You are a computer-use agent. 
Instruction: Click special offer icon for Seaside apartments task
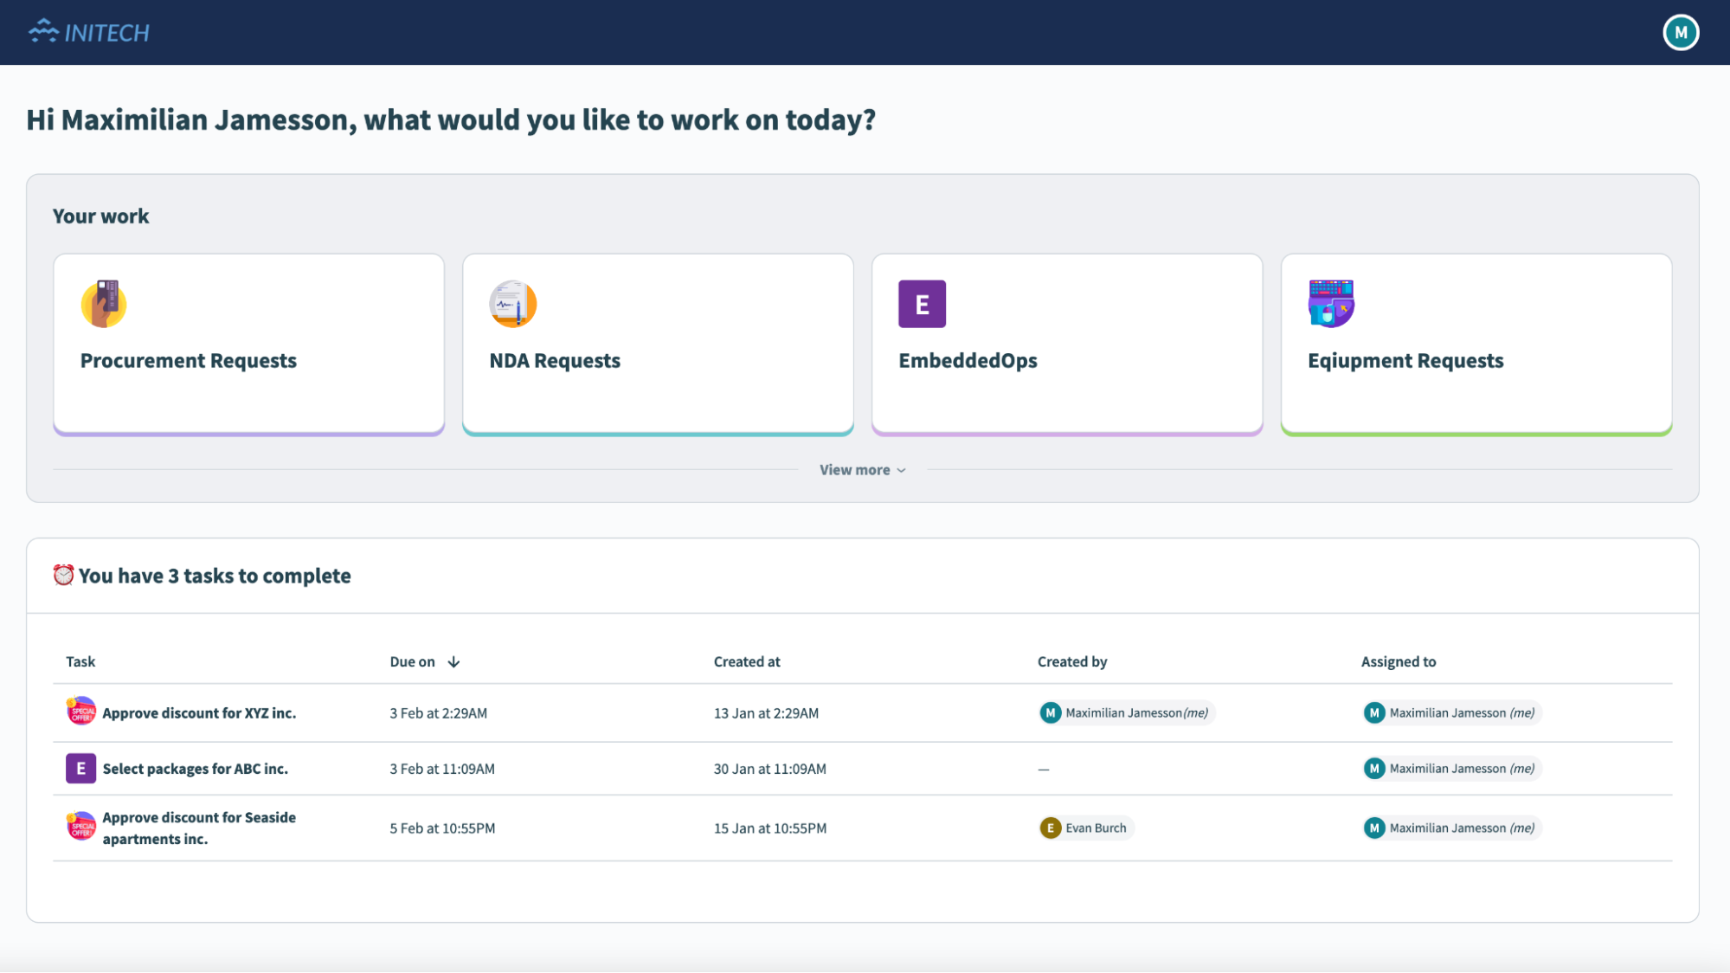(81, 827)
